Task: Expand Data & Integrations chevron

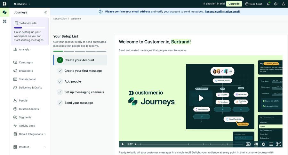Action: (x=45, y=134)
